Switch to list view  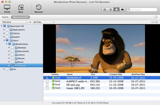[x=110, y=10]
